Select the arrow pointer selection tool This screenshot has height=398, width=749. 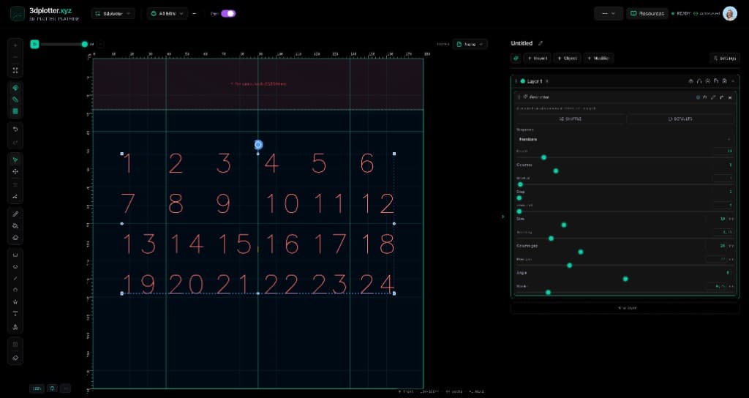pyautogui.click(x=15, y=159)
